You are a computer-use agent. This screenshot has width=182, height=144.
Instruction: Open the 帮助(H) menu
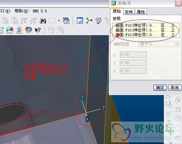21,11
